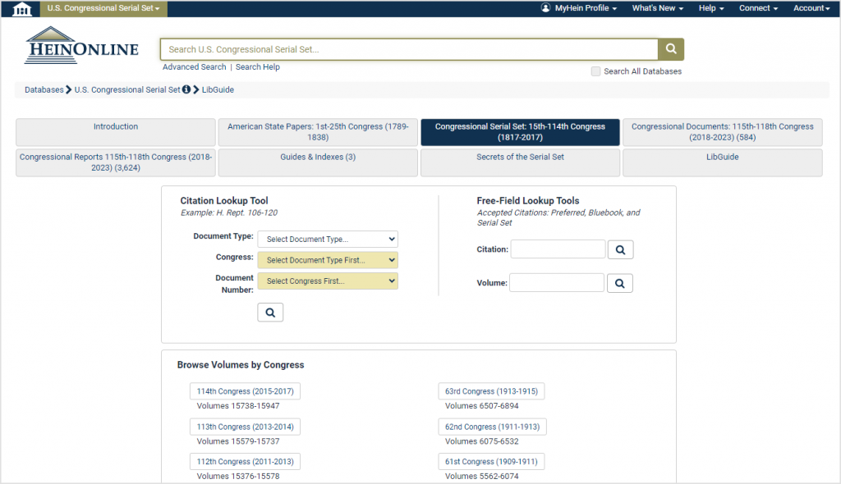Click the Free-Field Lookup Tools heading
The height and width of the screenshot is (484, 841).
(x=528, y=200)
